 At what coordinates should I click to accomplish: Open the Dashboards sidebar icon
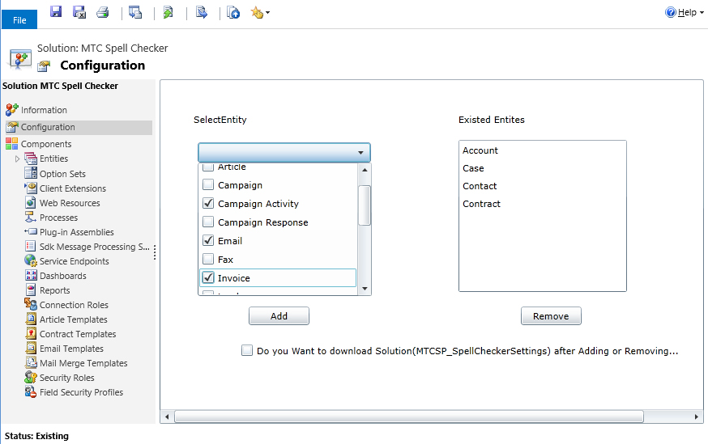pos(31,276)
